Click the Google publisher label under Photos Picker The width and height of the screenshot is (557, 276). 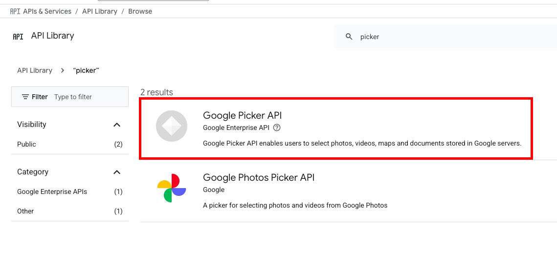click(214, 190)
